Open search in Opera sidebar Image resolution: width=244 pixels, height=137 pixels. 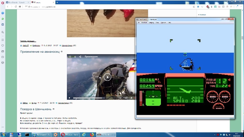pos(3,32)
